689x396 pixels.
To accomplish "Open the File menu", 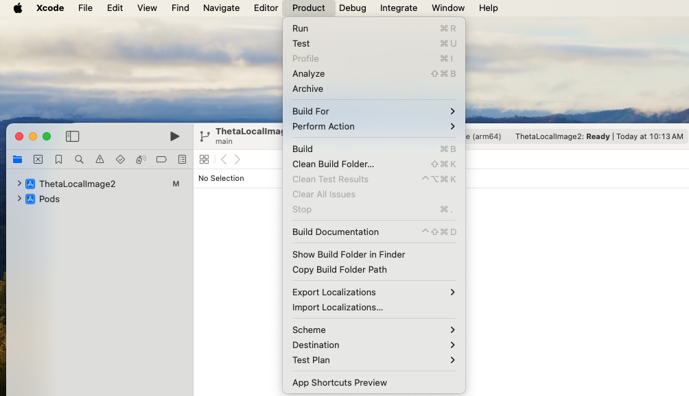I will coord(85,8).
